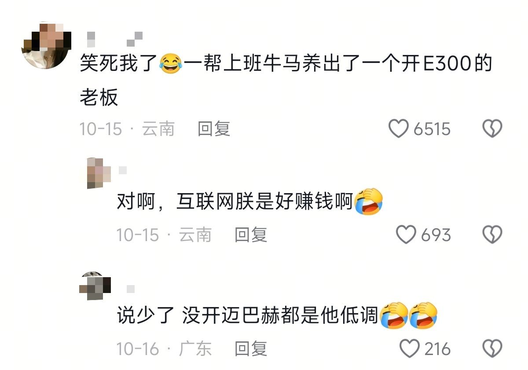This screenshot has width=528, height=370.
Task: Reply to the top 10-15 Yunnan comment
Action: pos(214,129)
